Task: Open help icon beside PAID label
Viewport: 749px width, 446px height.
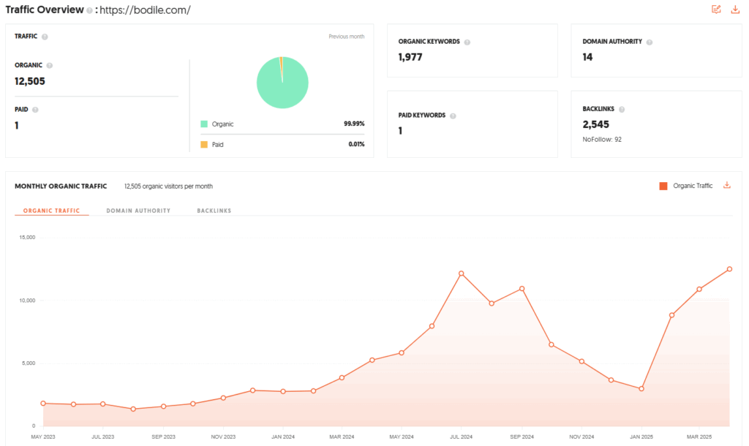Action: (35, 110)
